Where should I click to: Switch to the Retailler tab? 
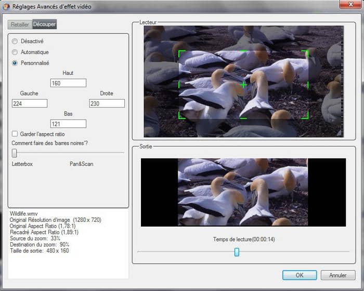point(20,24)
